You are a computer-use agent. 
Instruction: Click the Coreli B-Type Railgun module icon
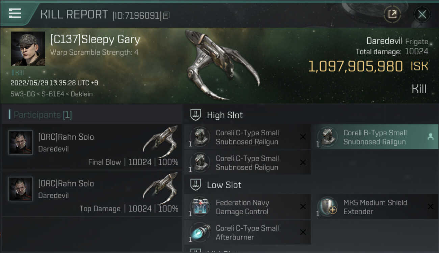(x=328, y=137)
